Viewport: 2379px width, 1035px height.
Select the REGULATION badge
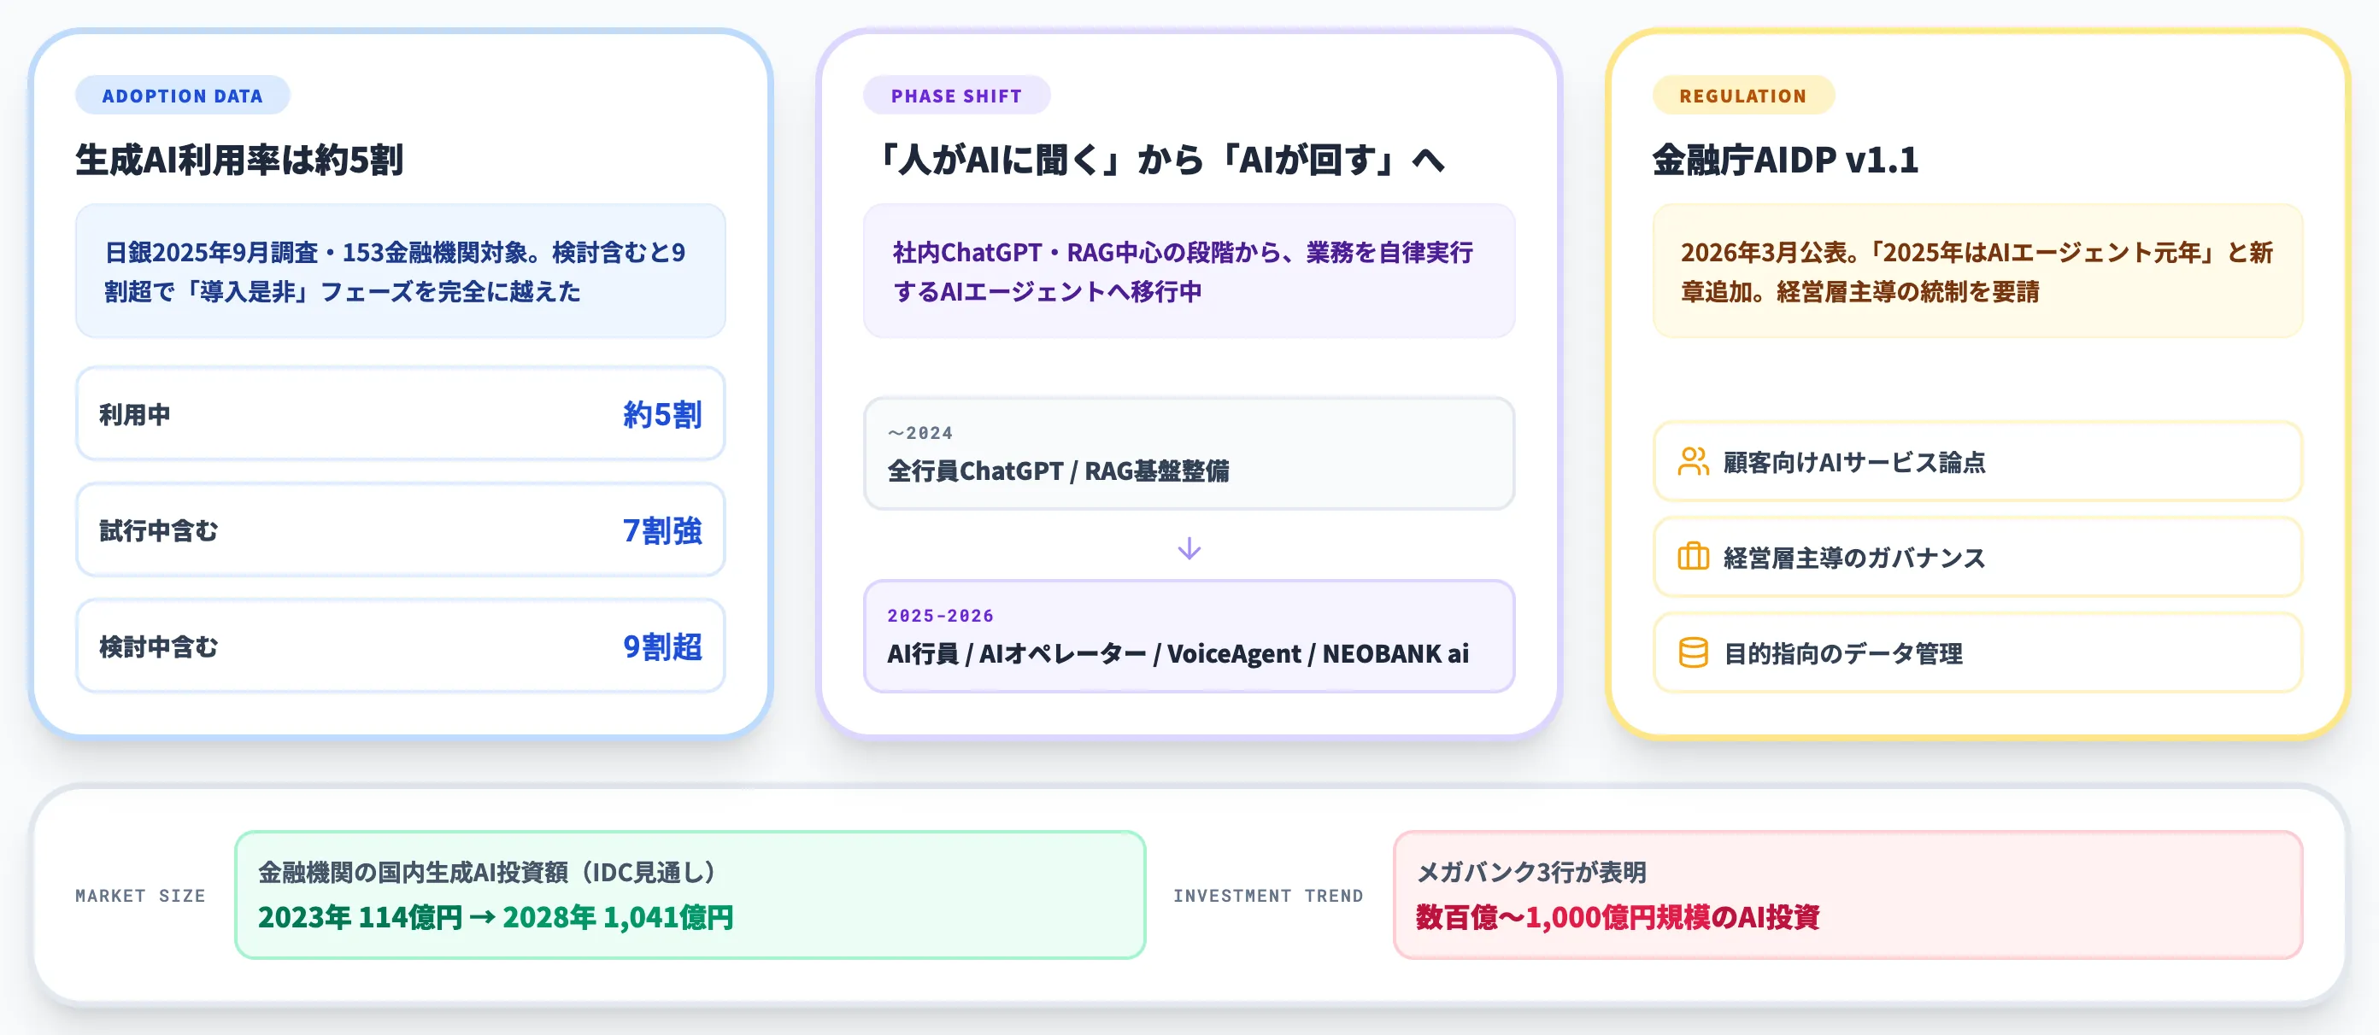click(x=1742, y=95)
